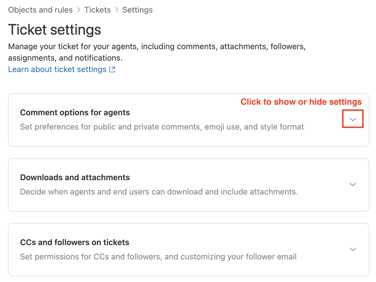The width and height of the screenshot is (376, 282).
Task: Click the "assignments, and notifications." text line
Action: click(x=65, y=58)
